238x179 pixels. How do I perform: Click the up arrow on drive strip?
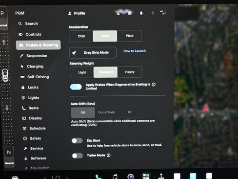coord(4,43)
